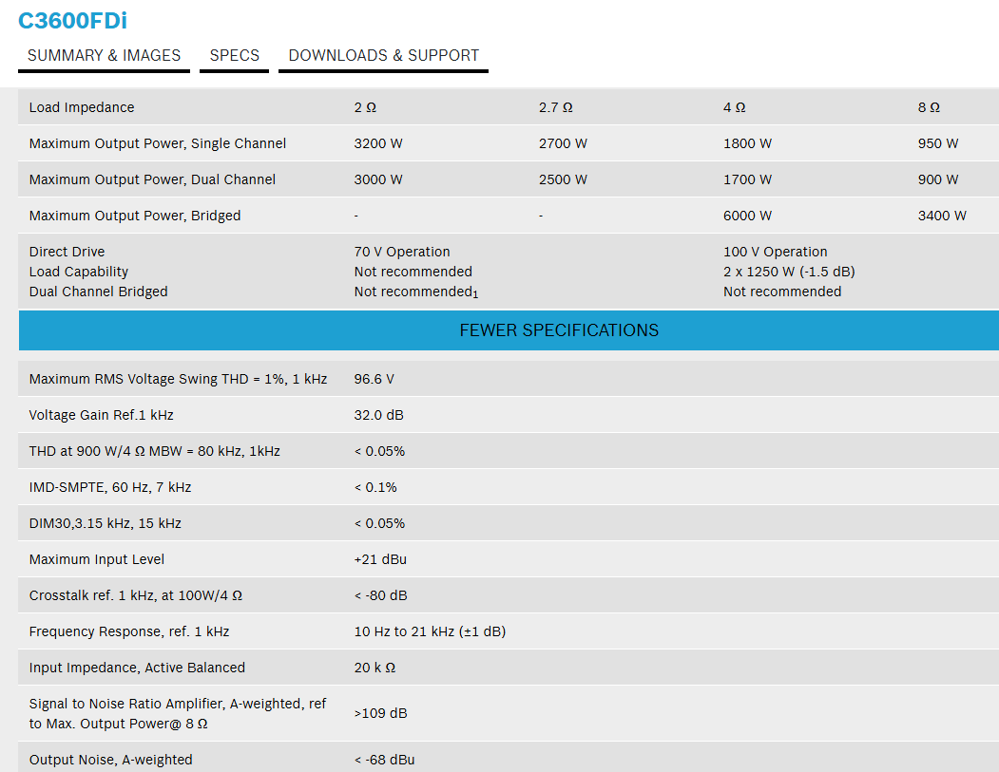Image resolution: width=999 pixels, height=772 pixels.
Task: Click the '950 W' single channel value
Action: tap(938, 143)
